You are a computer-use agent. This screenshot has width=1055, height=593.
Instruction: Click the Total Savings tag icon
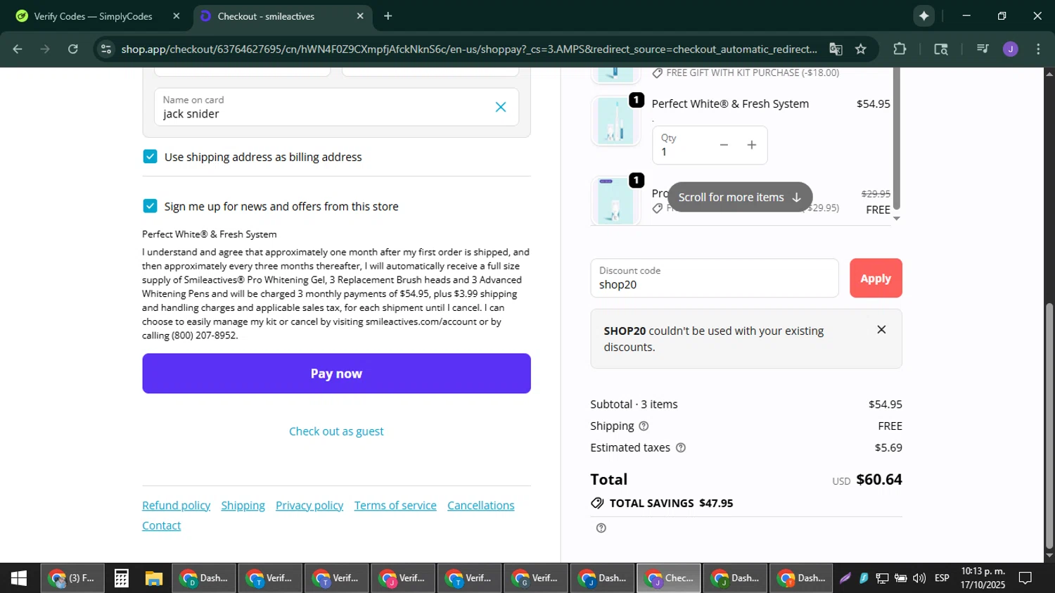pyautogui.click(x=597, y=503)
